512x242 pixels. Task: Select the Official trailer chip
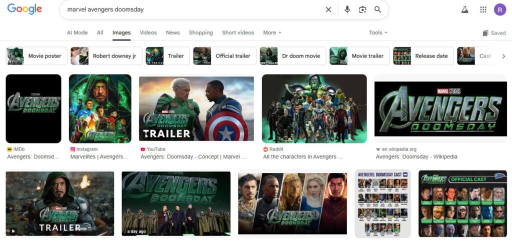click(224, 56)
